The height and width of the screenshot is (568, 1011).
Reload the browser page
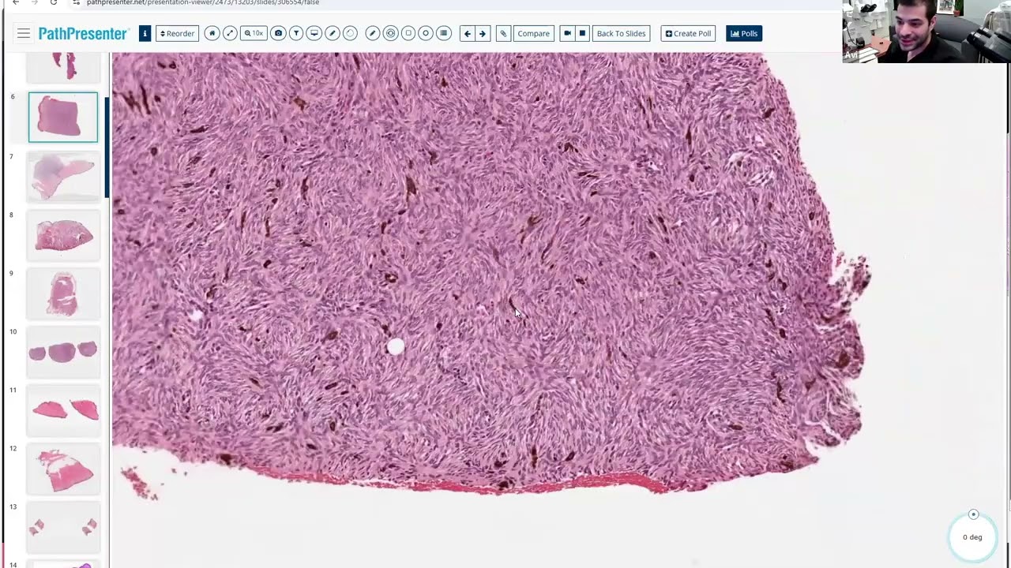(x=53, y=2)
